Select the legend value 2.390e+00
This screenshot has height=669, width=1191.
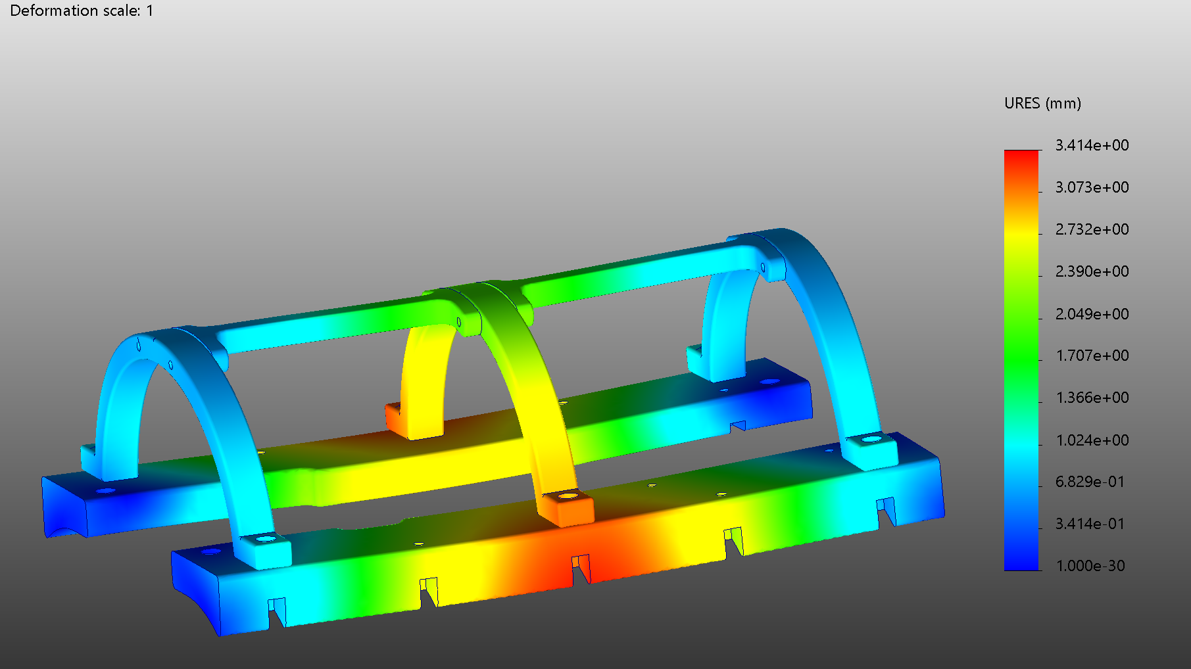pos(1092,271)
